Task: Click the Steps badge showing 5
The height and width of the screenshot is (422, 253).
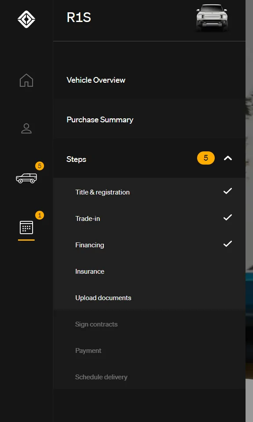Action: pyautogui.click(x=206, y=158)
